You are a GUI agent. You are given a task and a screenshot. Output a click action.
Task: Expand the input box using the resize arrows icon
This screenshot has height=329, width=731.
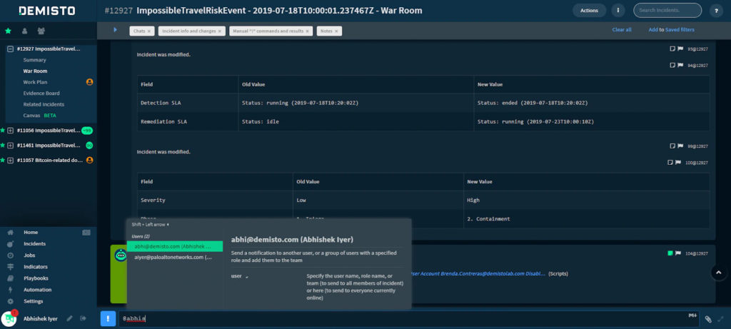[721, 319]
